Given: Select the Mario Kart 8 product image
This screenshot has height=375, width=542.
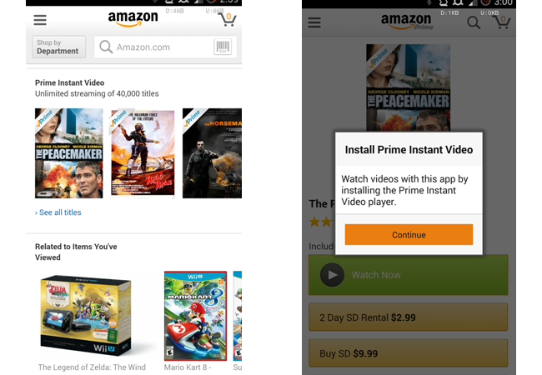Looking at the screenshot, I should [195, 316].
